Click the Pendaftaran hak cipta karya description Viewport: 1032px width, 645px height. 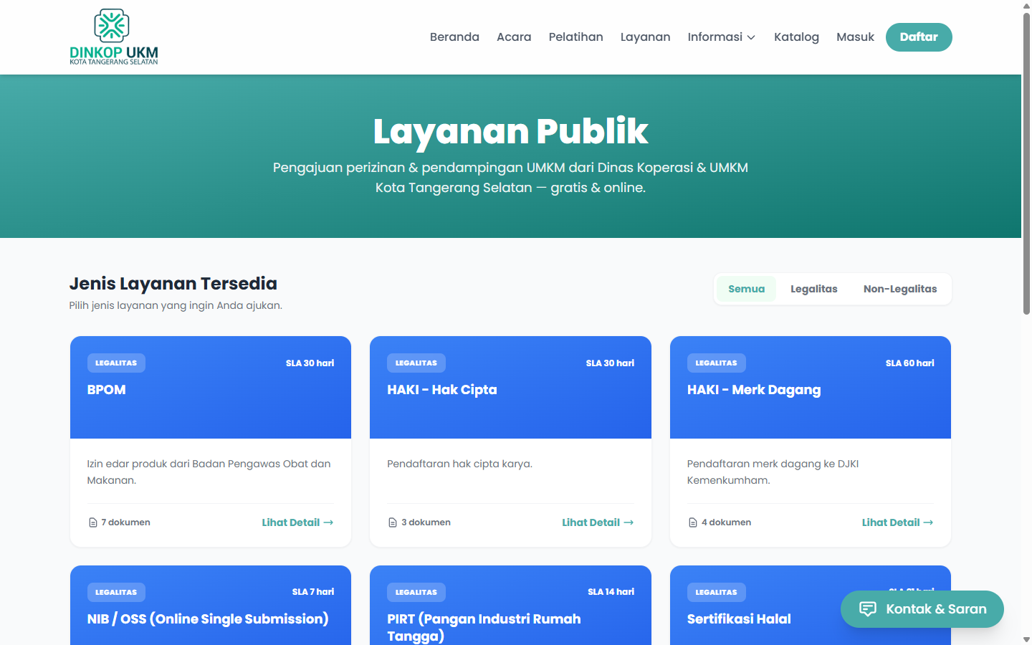tap(459, 464)
